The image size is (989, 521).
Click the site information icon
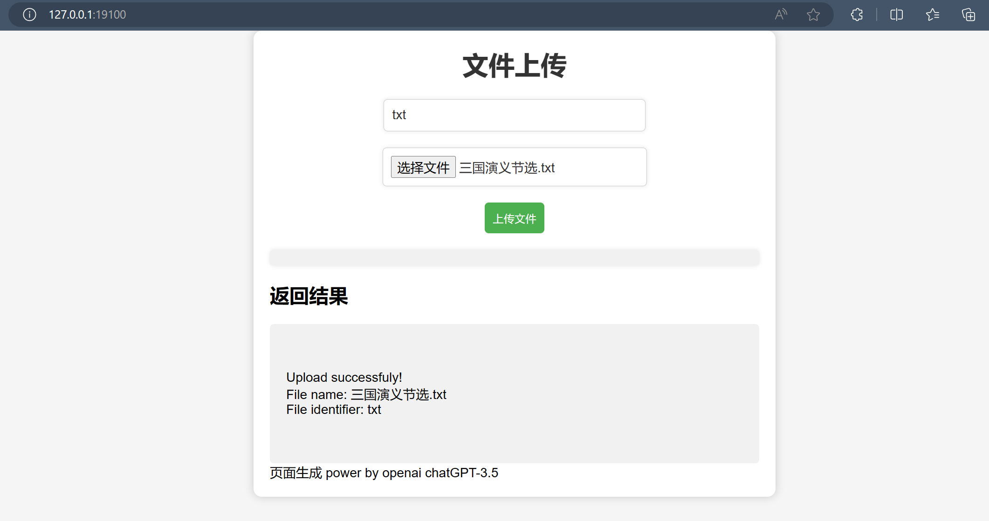29,15
